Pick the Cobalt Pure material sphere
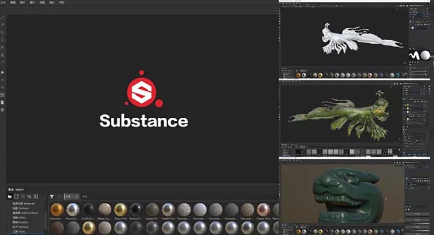This screenshot has width=434, height=235. [x=168, y=209]
